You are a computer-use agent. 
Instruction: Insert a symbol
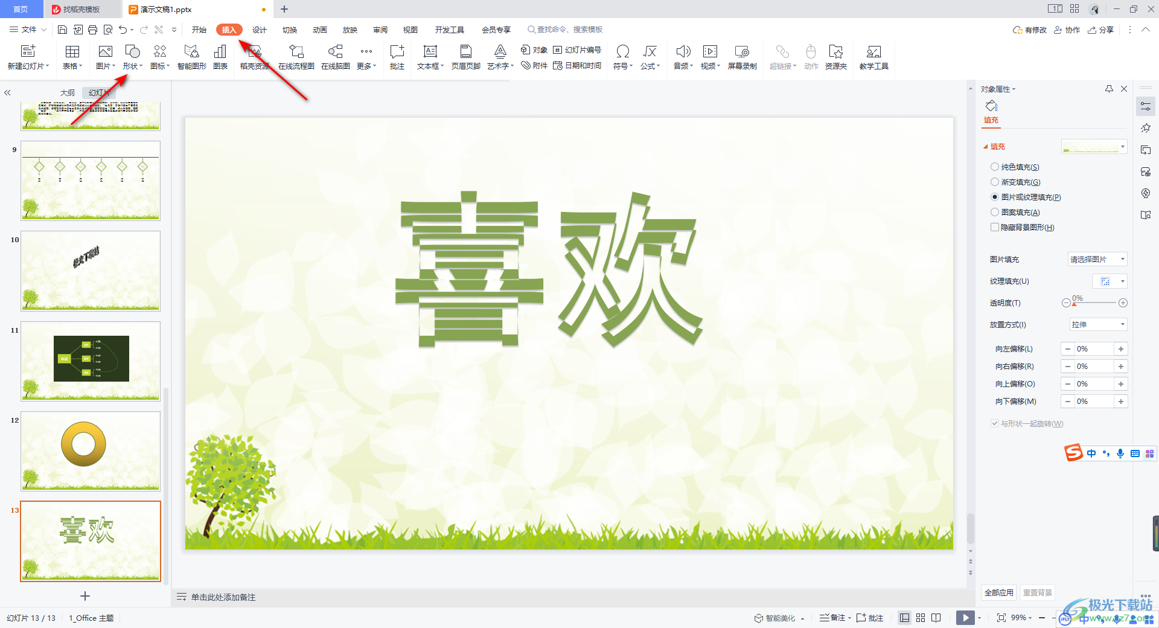[x=622, y=57]
